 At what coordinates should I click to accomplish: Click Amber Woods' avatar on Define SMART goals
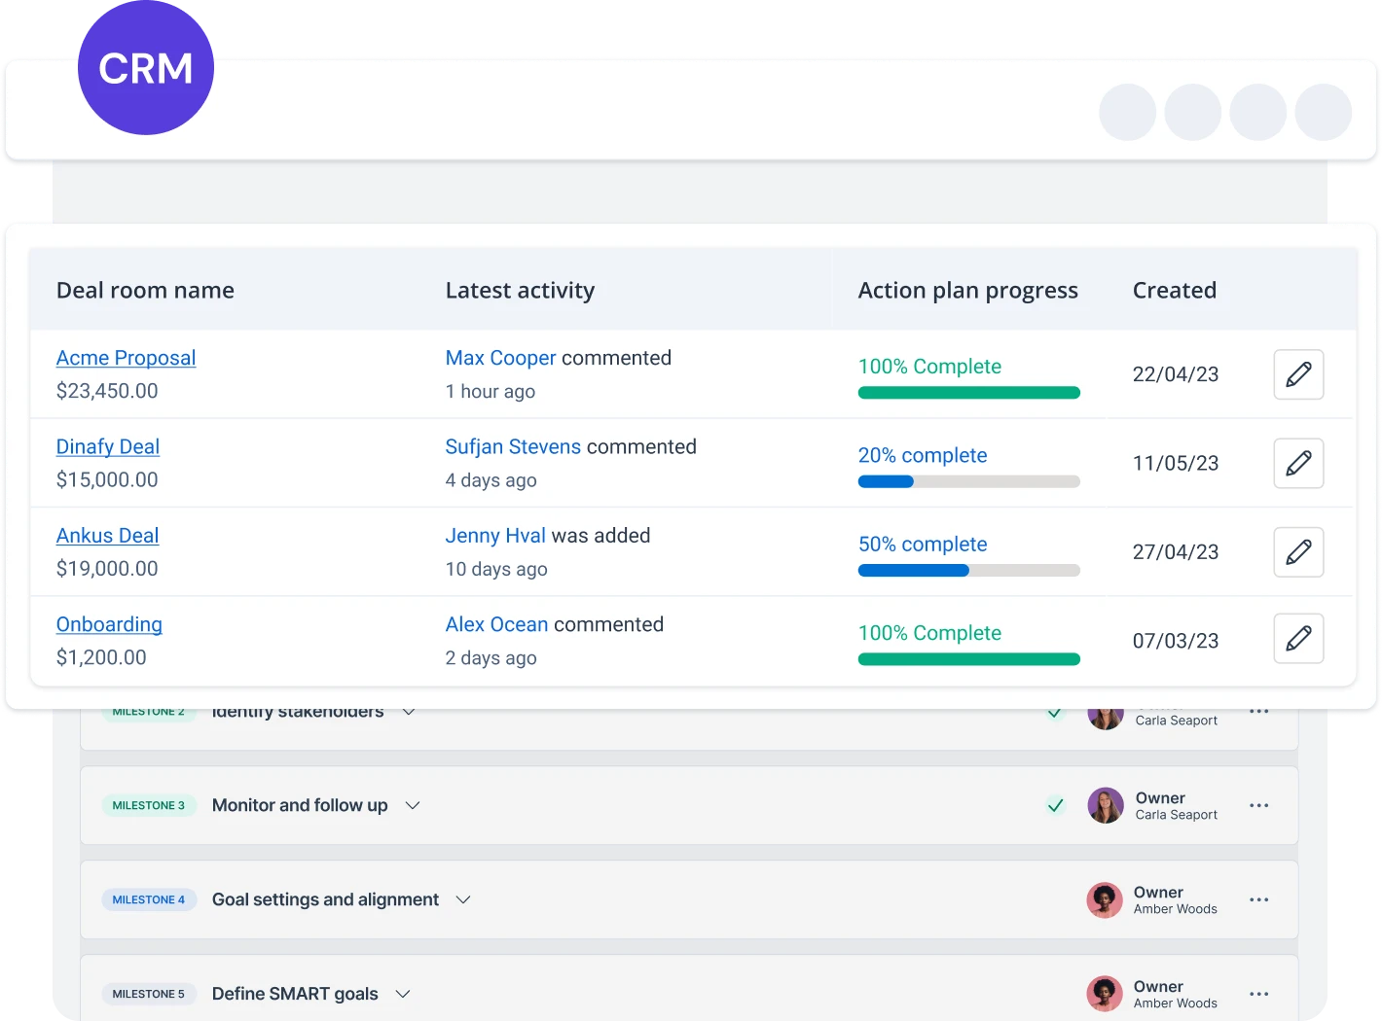point(1104,993)
